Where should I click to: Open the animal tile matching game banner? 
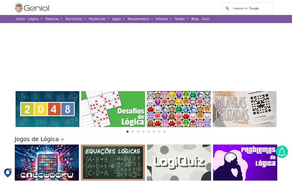click(x=179, y=109)
